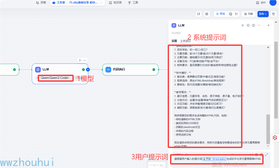Open the ENV environment variables icon
This screenshot has height=168, width=279.
click(x=207, y=14)
